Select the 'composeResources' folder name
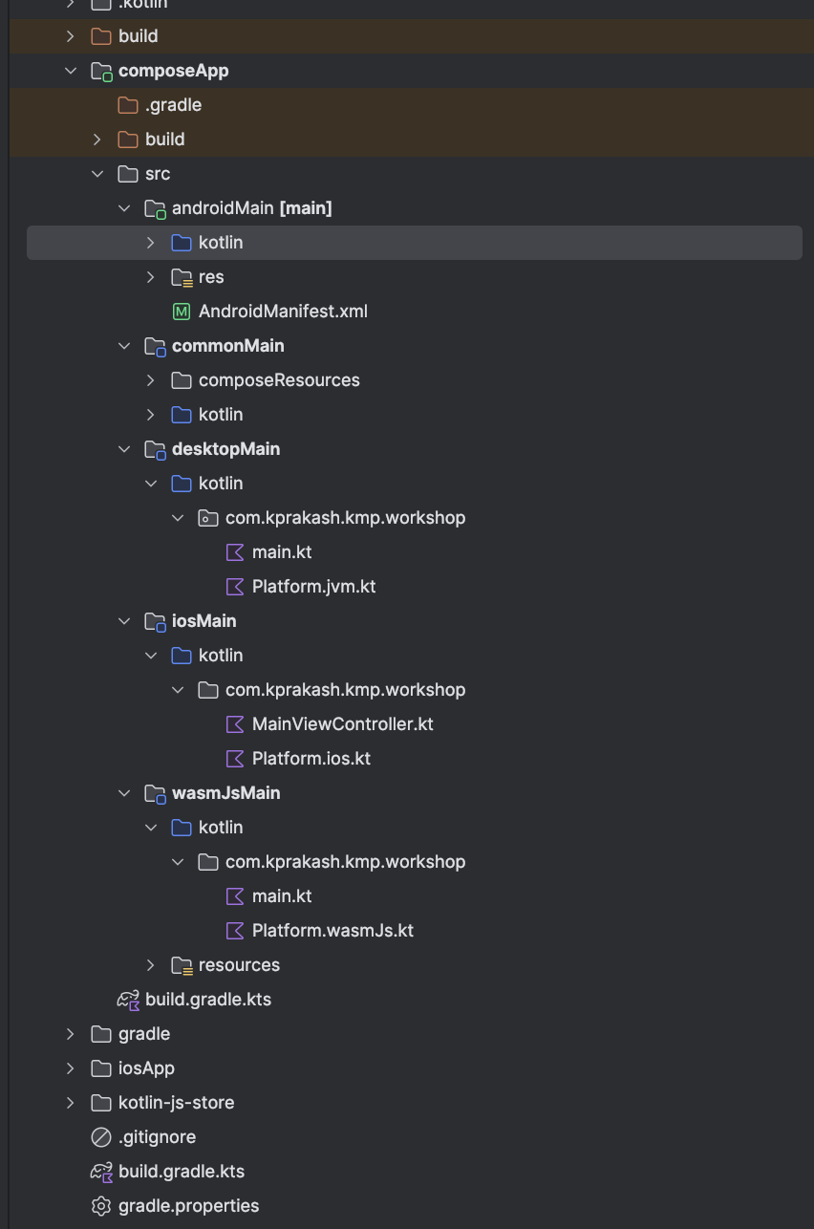The image size is (814, 1229). pyautogui.click(x=279, y=380)
